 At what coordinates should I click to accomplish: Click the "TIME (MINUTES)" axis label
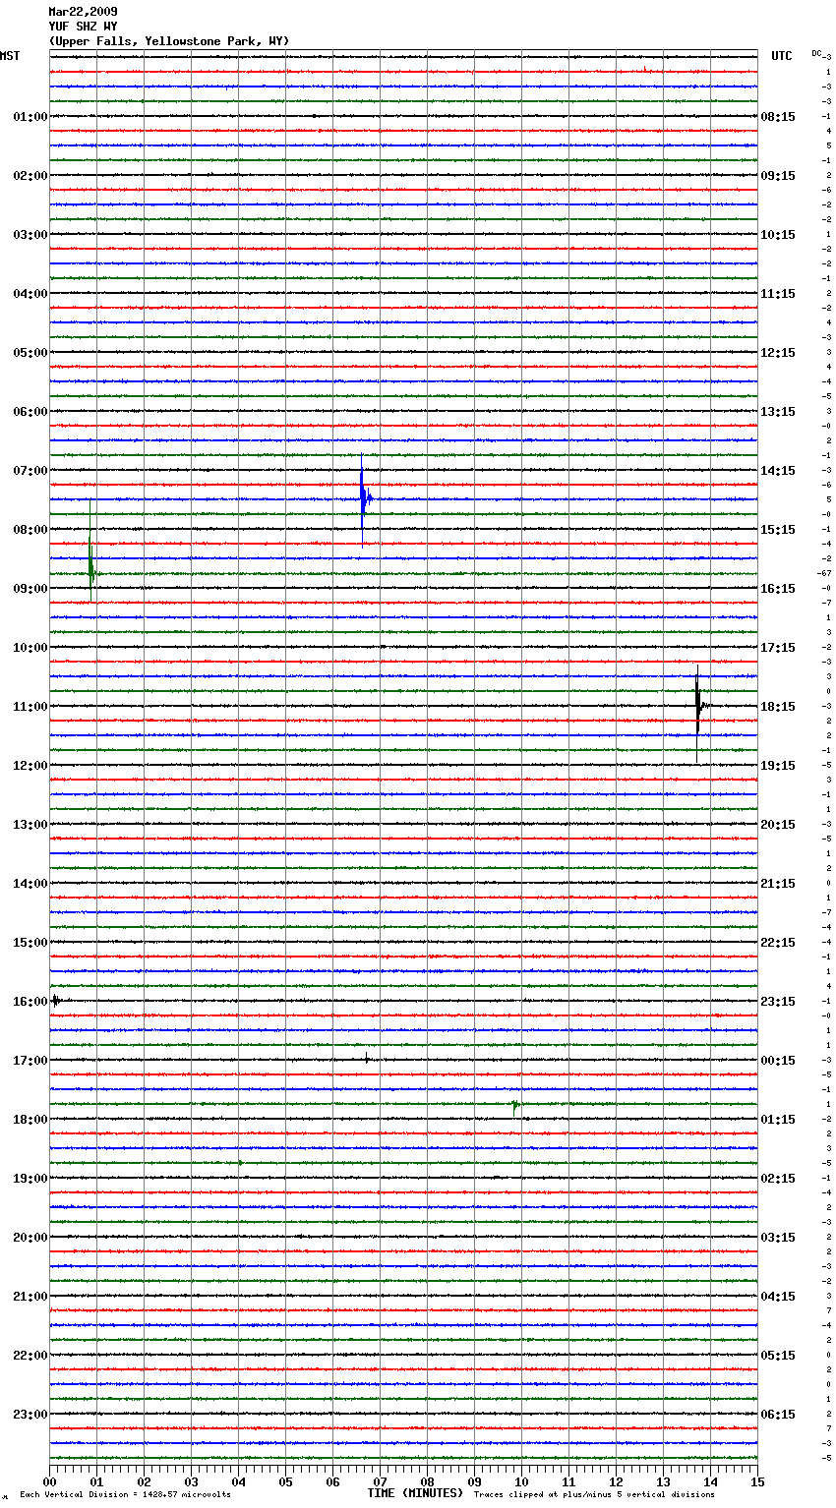coord(415,1493)
